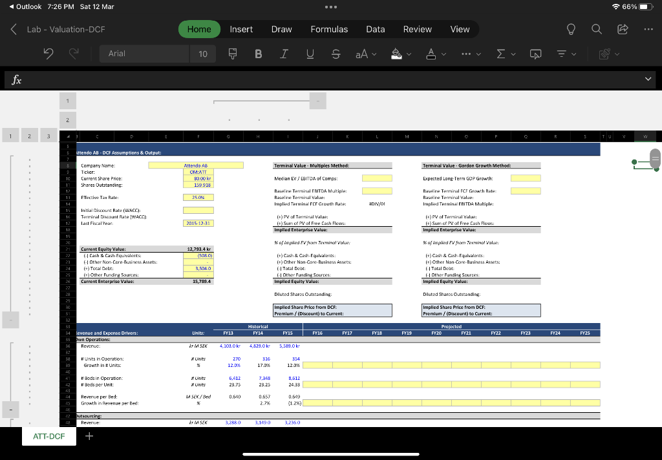Screen dimensions: 662x460
Task: Select the Company Name Attendo AB cell
Action: point(196,165)
